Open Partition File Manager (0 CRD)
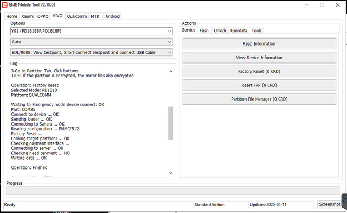347x213 pixels. pos(259,99)
